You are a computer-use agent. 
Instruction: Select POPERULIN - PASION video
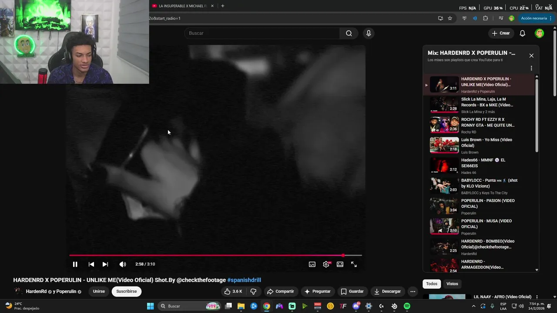click(x=479, y=206)
